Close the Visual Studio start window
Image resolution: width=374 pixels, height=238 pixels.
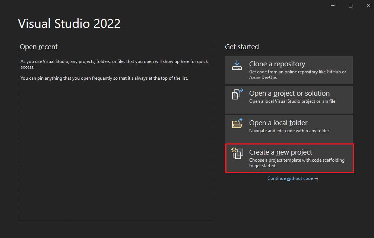click(368, 6)
